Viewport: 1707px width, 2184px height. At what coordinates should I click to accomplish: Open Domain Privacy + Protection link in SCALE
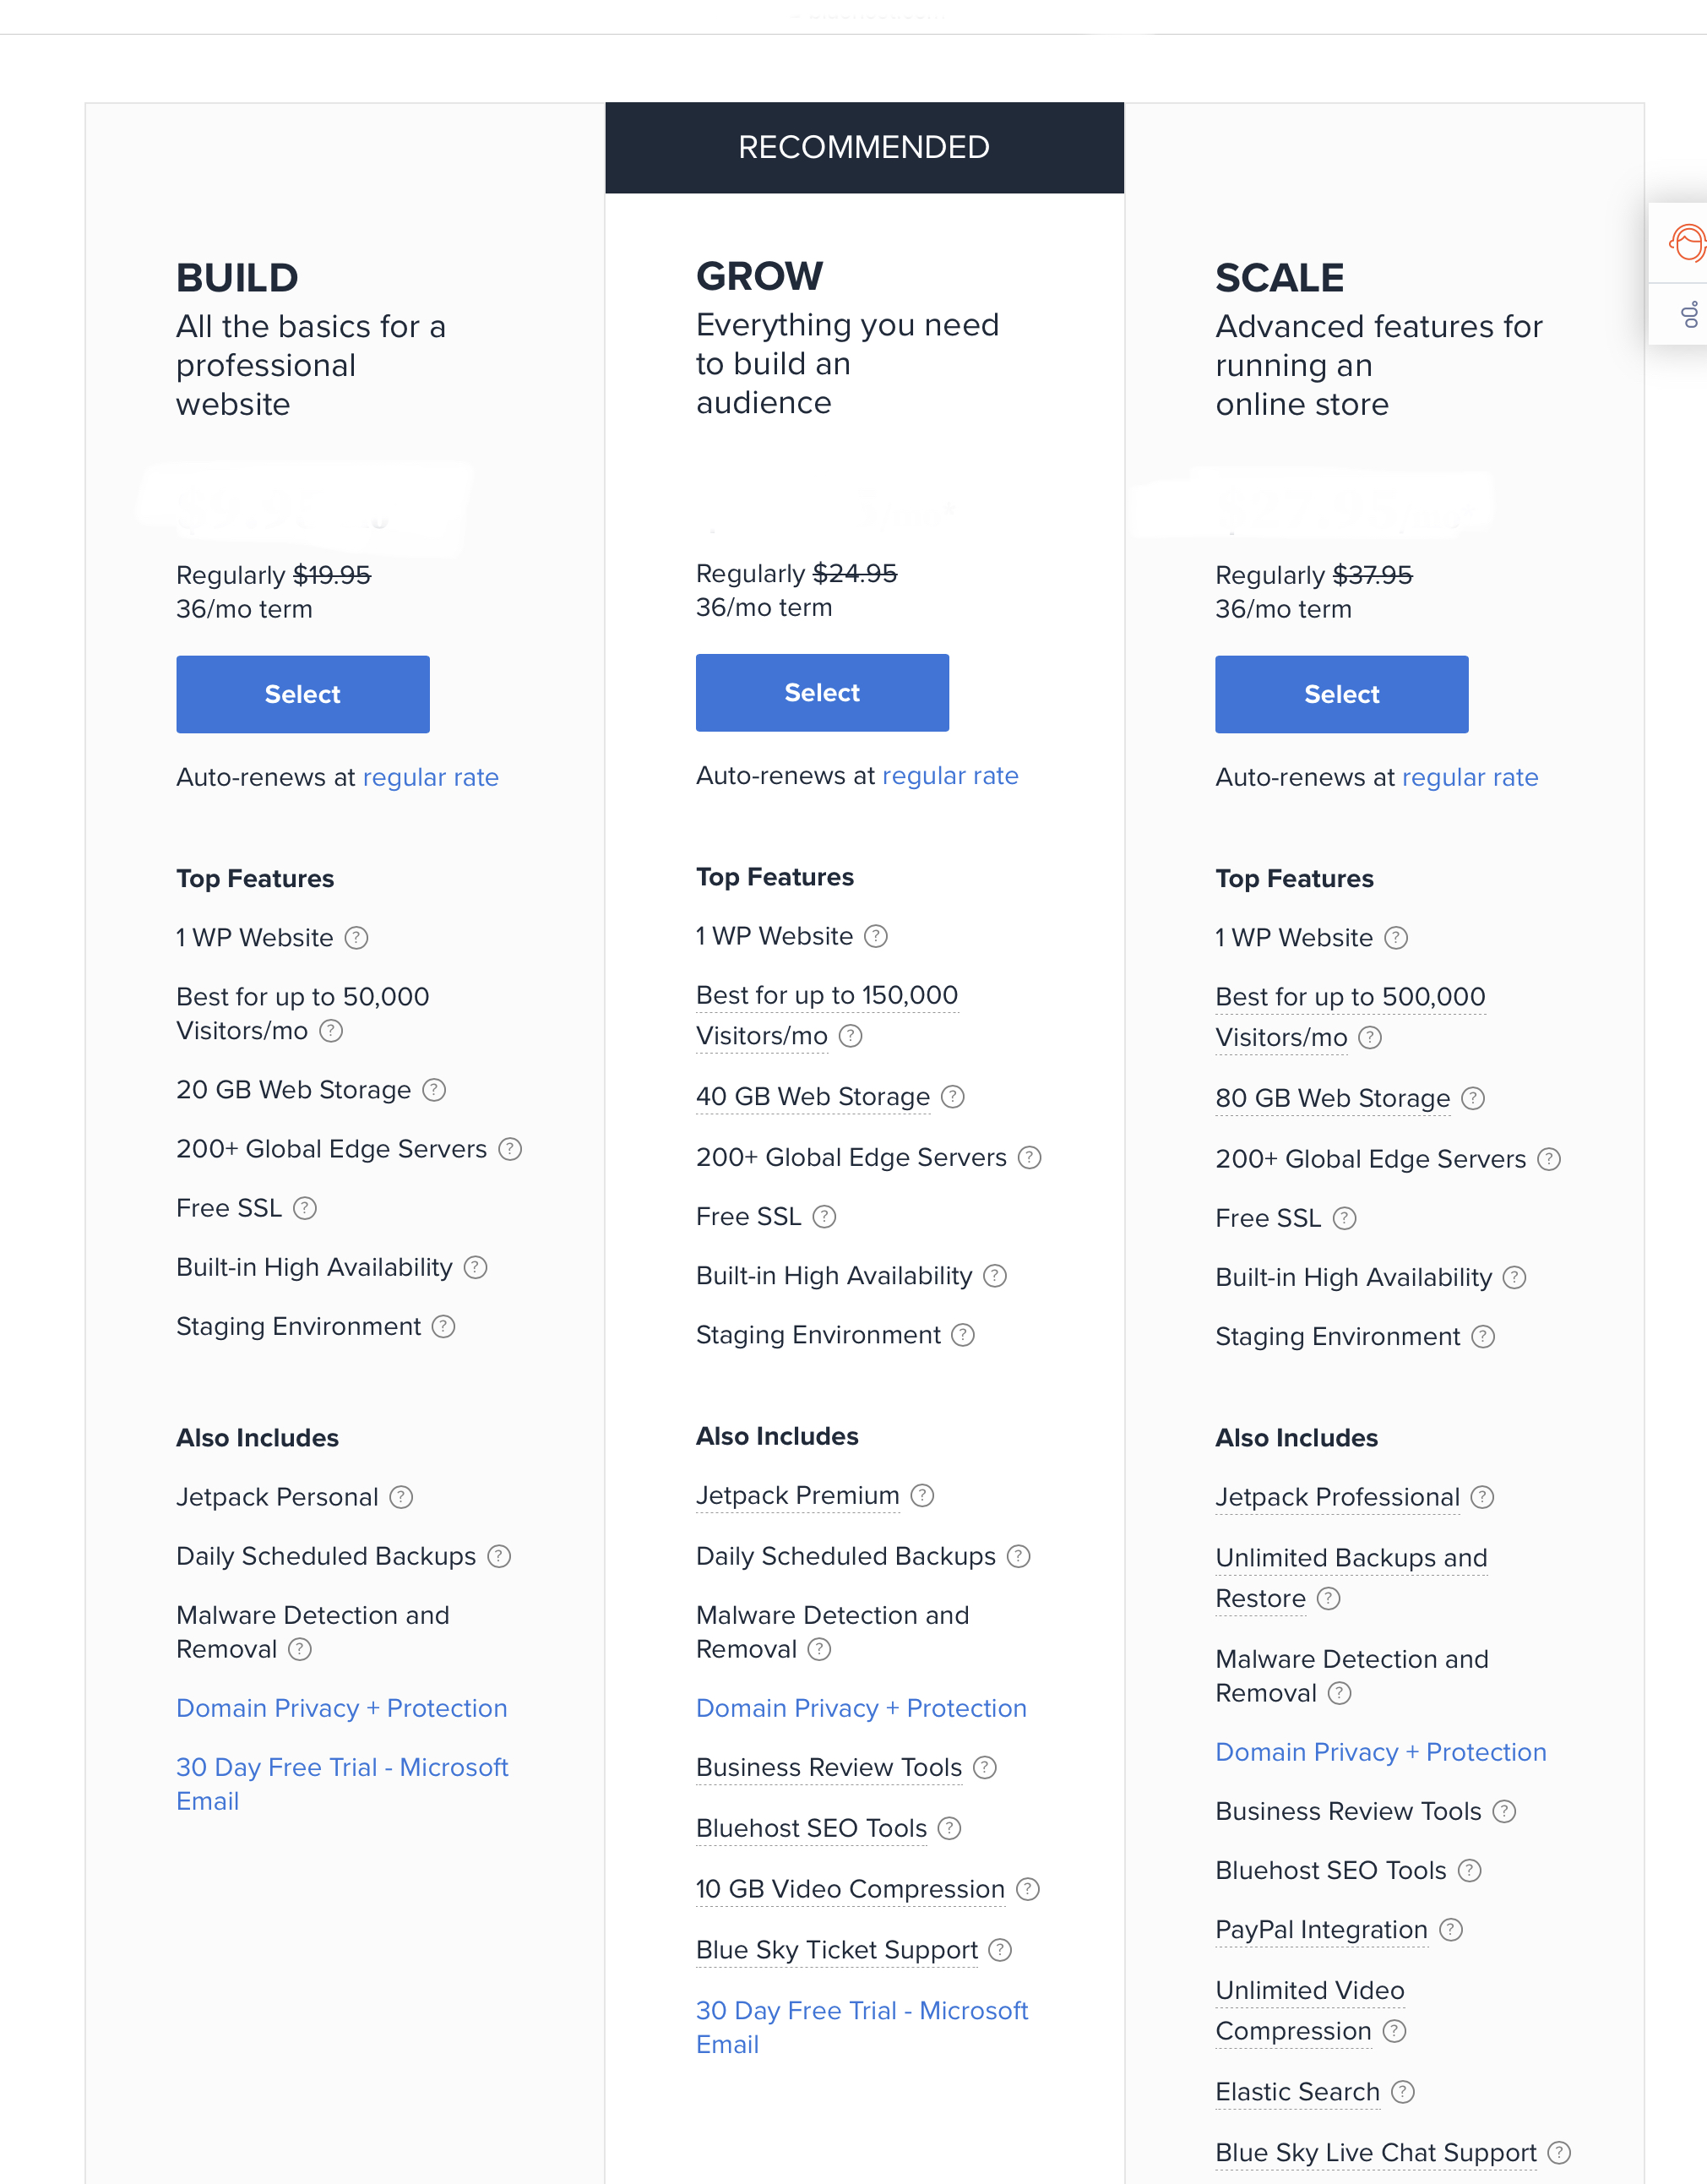1381,1752
